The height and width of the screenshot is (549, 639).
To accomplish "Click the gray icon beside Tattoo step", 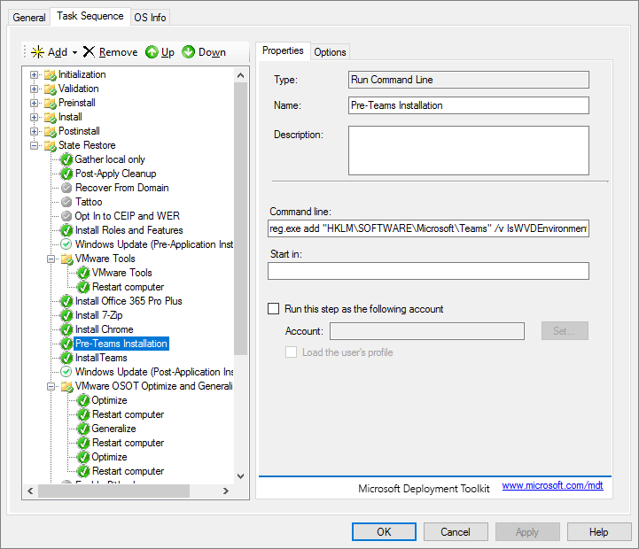I will [66, 202].
